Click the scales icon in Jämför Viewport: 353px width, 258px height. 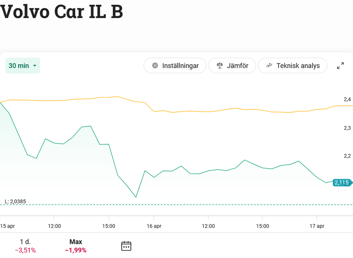(220, 66)
